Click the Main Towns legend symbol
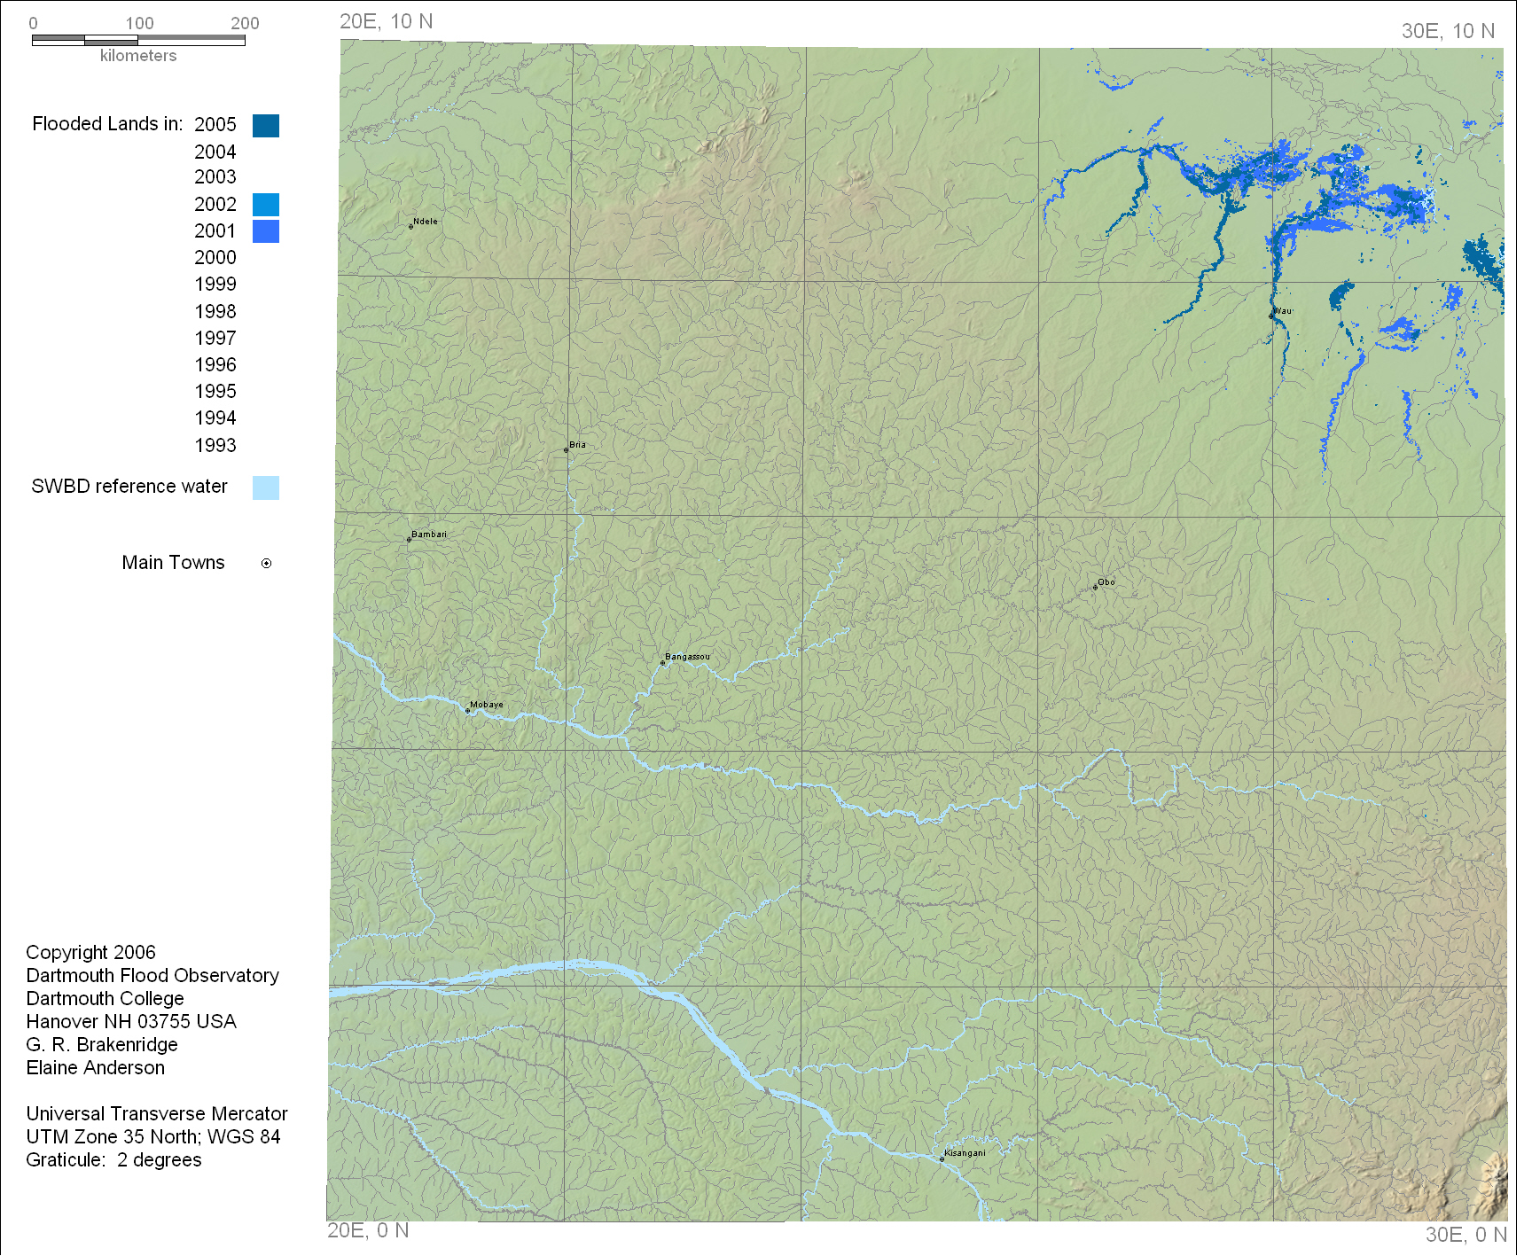This screenshot has height=1256, width=1532. pyautogui.click(x=266, y=564)
